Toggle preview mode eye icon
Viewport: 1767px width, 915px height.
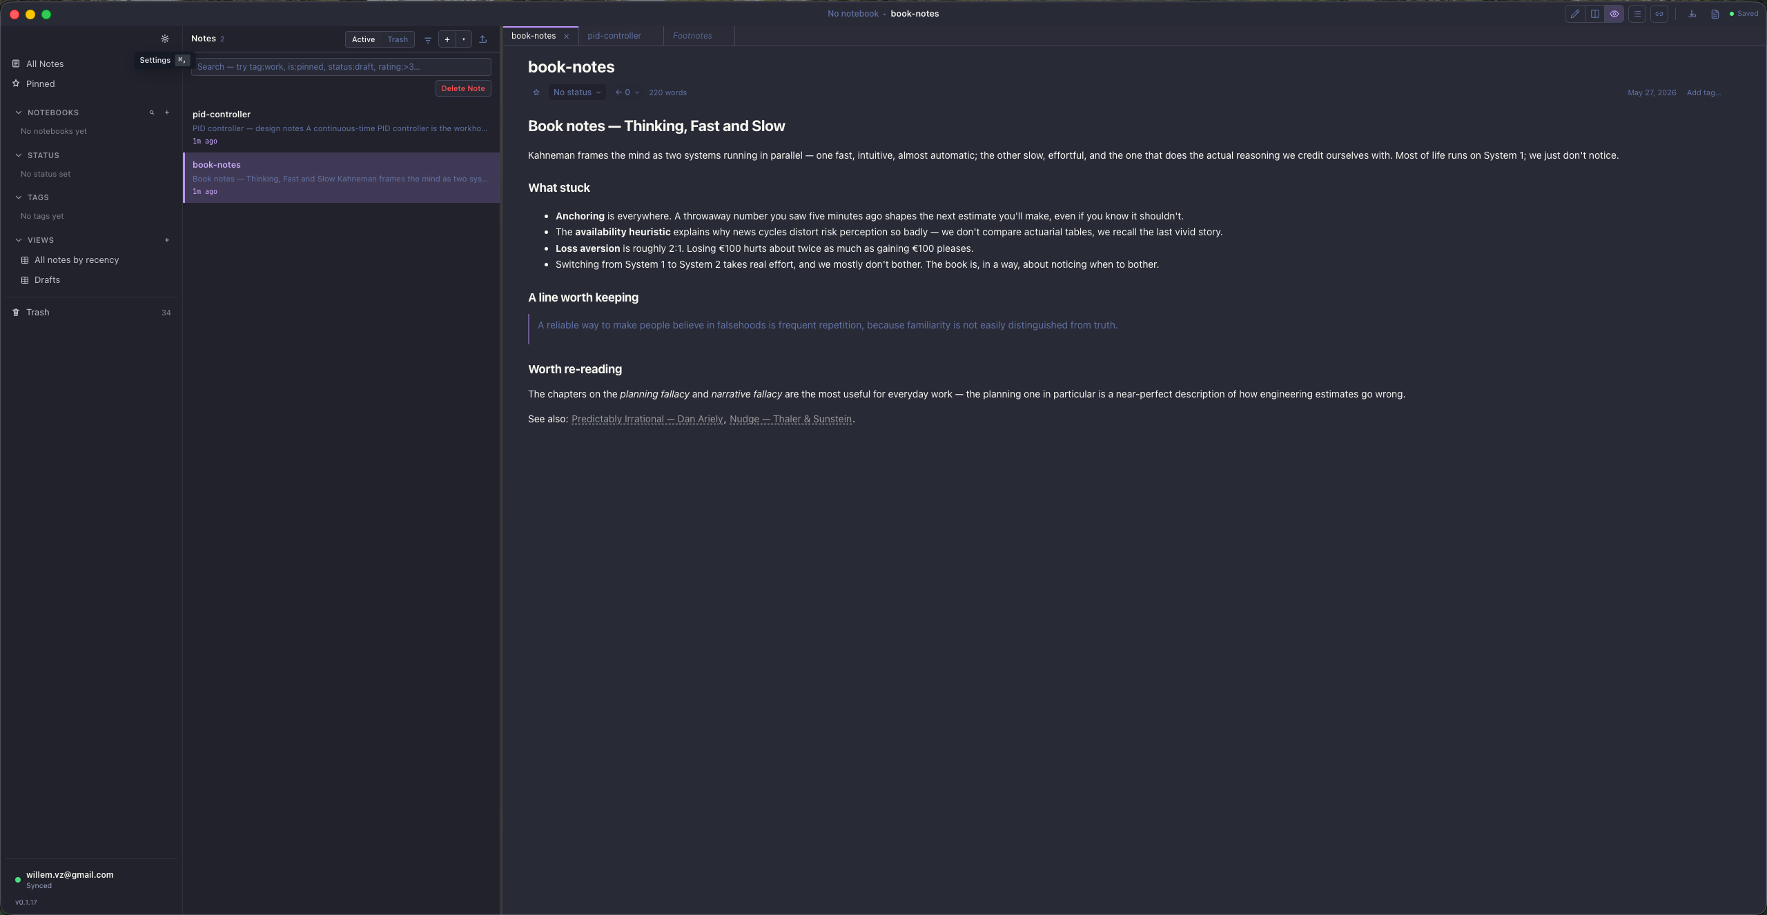[x=1614, y=14]
